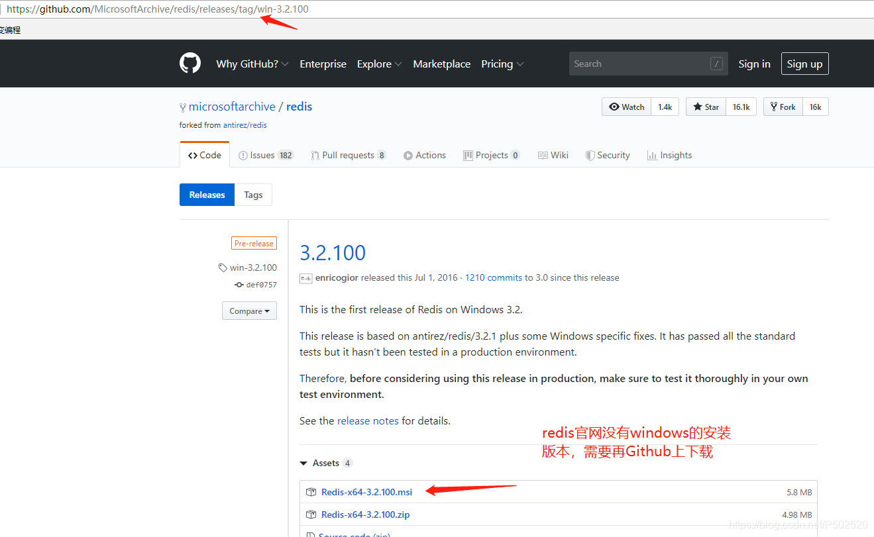This screenshot has width=874, height=537.
Task: Open the Marketplace nav link
Action: click(x=441, y=64)
